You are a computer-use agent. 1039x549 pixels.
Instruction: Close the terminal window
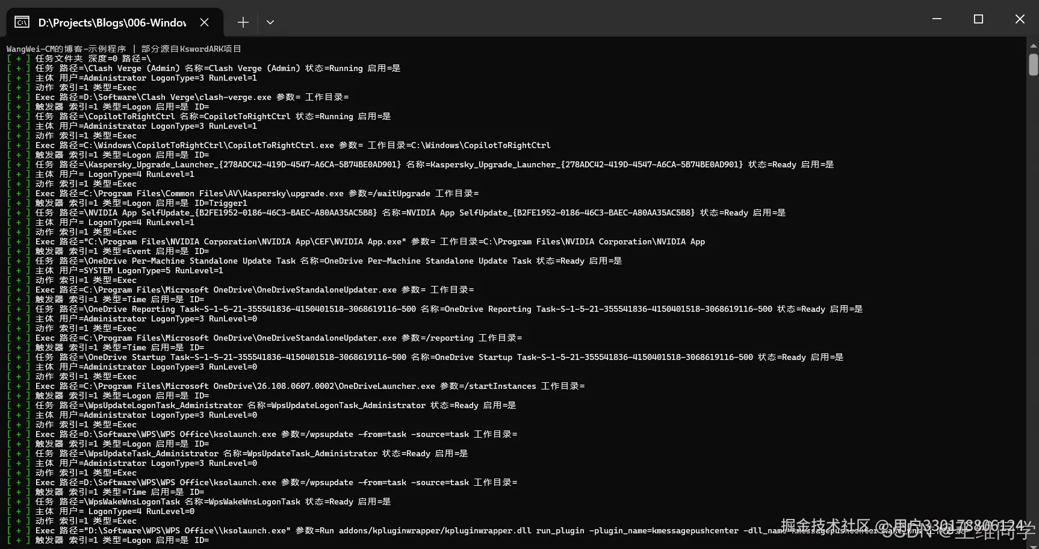coord(1020,19)
